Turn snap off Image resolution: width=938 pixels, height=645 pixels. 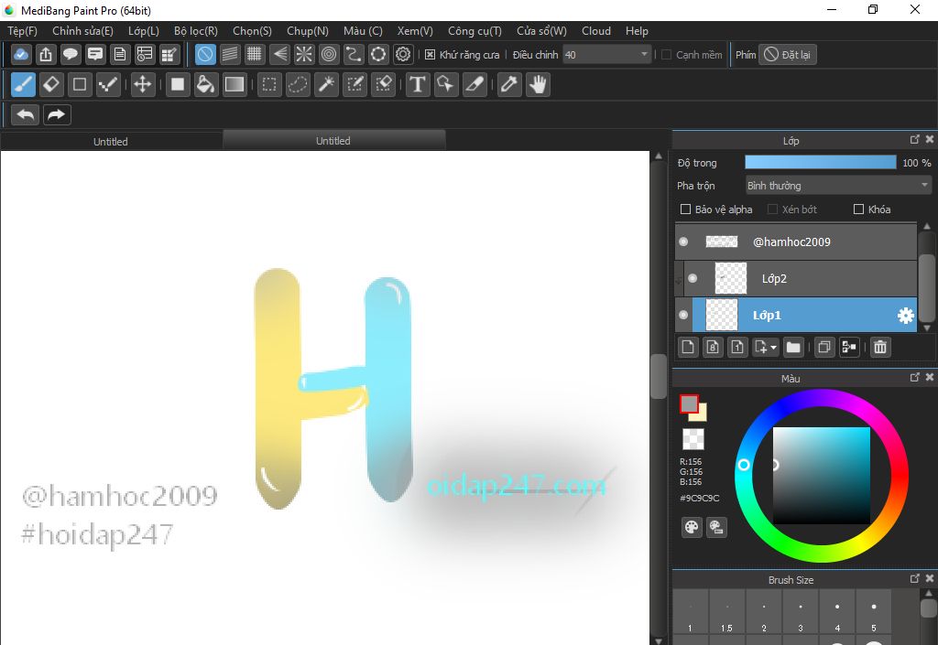tap(205, 54)
